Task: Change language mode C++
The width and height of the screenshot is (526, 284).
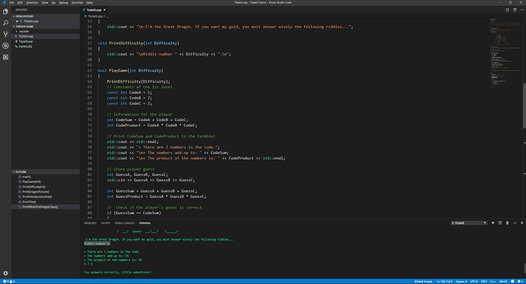Action: tap(492, 281)
